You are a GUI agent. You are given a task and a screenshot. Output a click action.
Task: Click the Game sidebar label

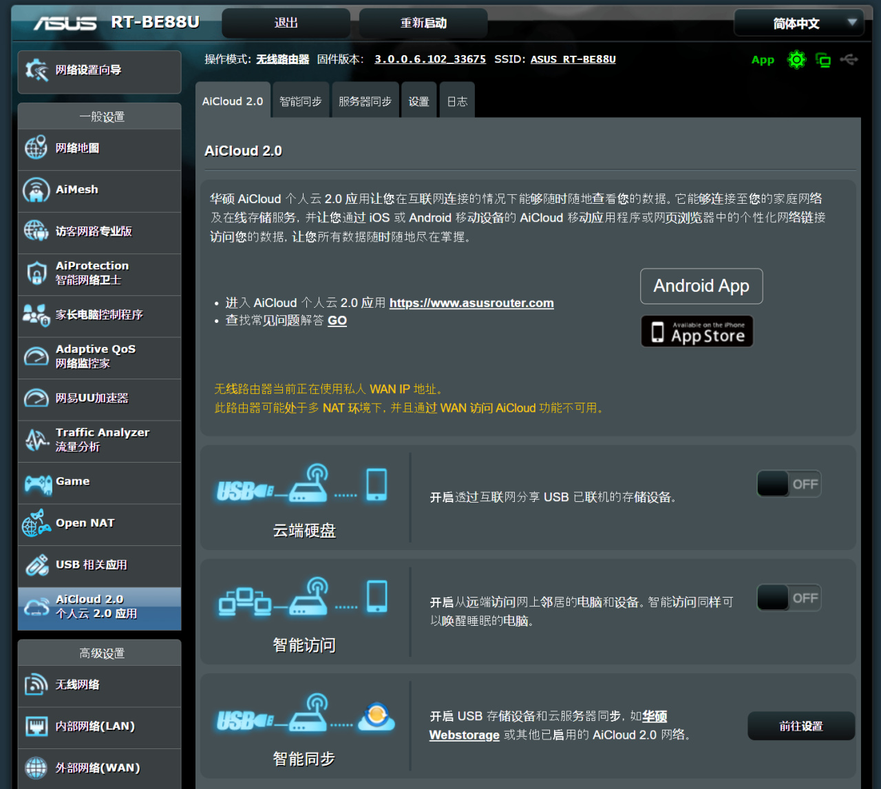[x=73, y=481]
